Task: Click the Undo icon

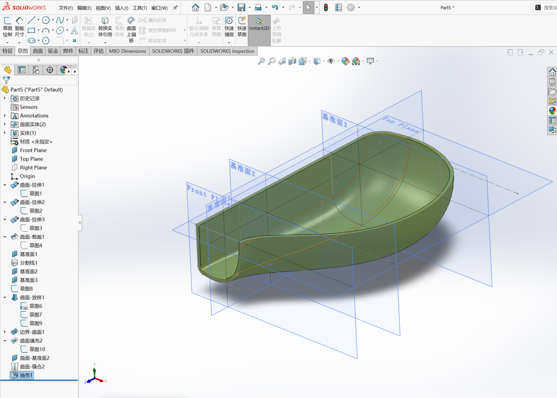Action: (x=275, y=8)
